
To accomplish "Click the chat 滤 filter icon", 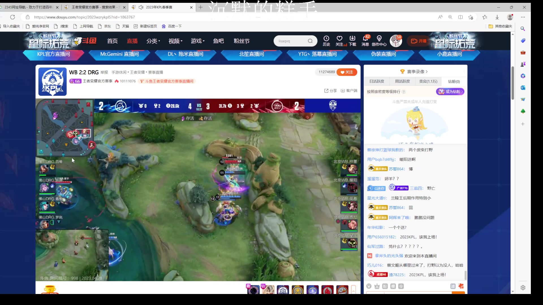I will click(453, 286).
